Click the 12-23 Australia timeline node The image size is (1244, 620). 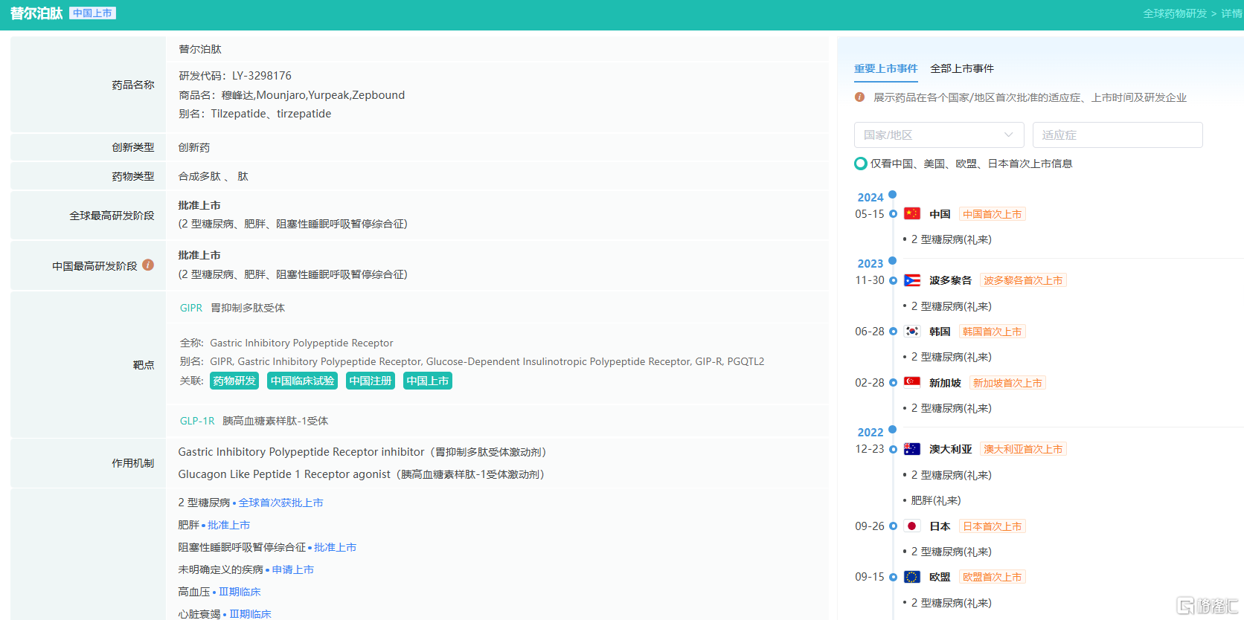pos(893,449)
